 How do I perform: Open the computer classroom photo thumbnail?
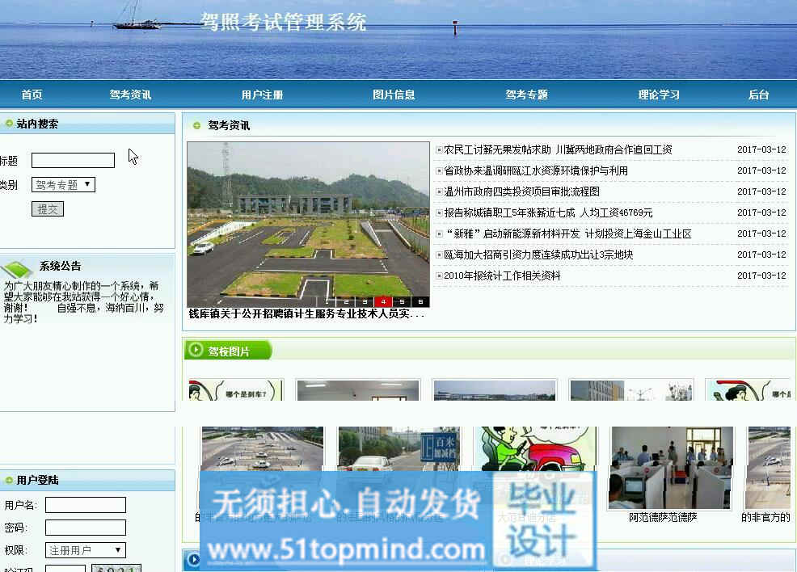point(671,467)
